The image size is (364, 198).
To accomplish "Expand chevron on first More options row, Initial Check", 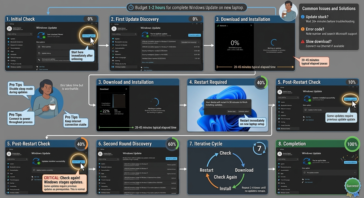I will pyautogui.click(x=94, y=47).
